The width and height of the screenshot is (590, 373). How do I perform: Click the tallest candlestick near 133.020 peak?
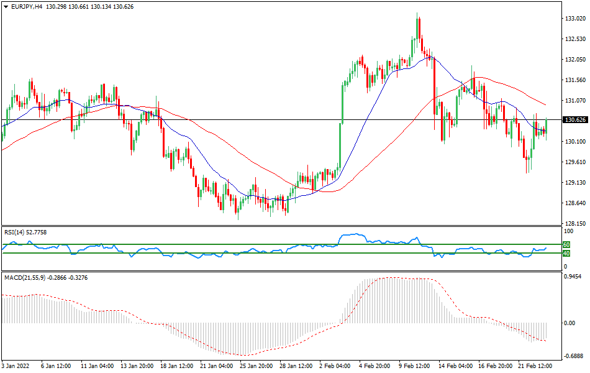(417, 28)
